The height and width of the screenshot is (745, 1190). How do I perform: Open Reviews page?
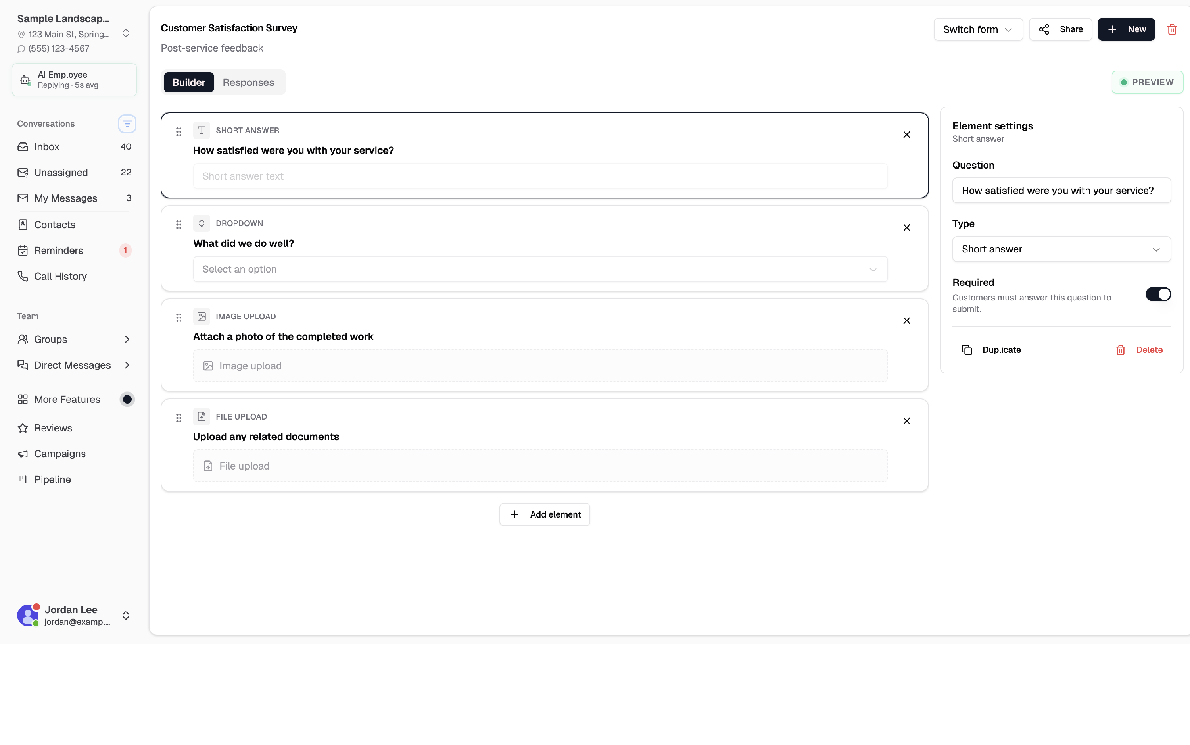tap(74, 428)
